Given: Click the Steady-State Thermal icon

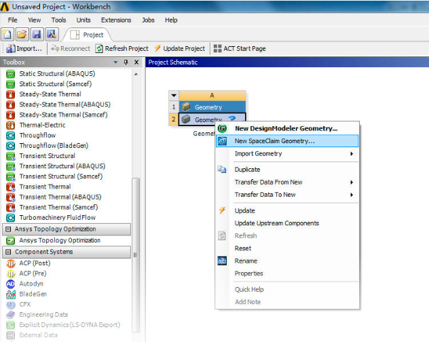Looking at the screenshot, I should (10, 94).
